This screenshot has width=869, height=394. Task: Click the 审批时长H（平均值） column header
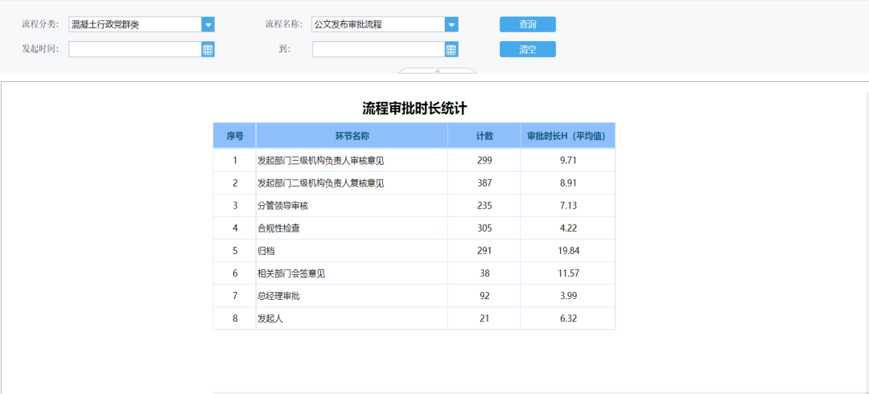click(567, 136)
